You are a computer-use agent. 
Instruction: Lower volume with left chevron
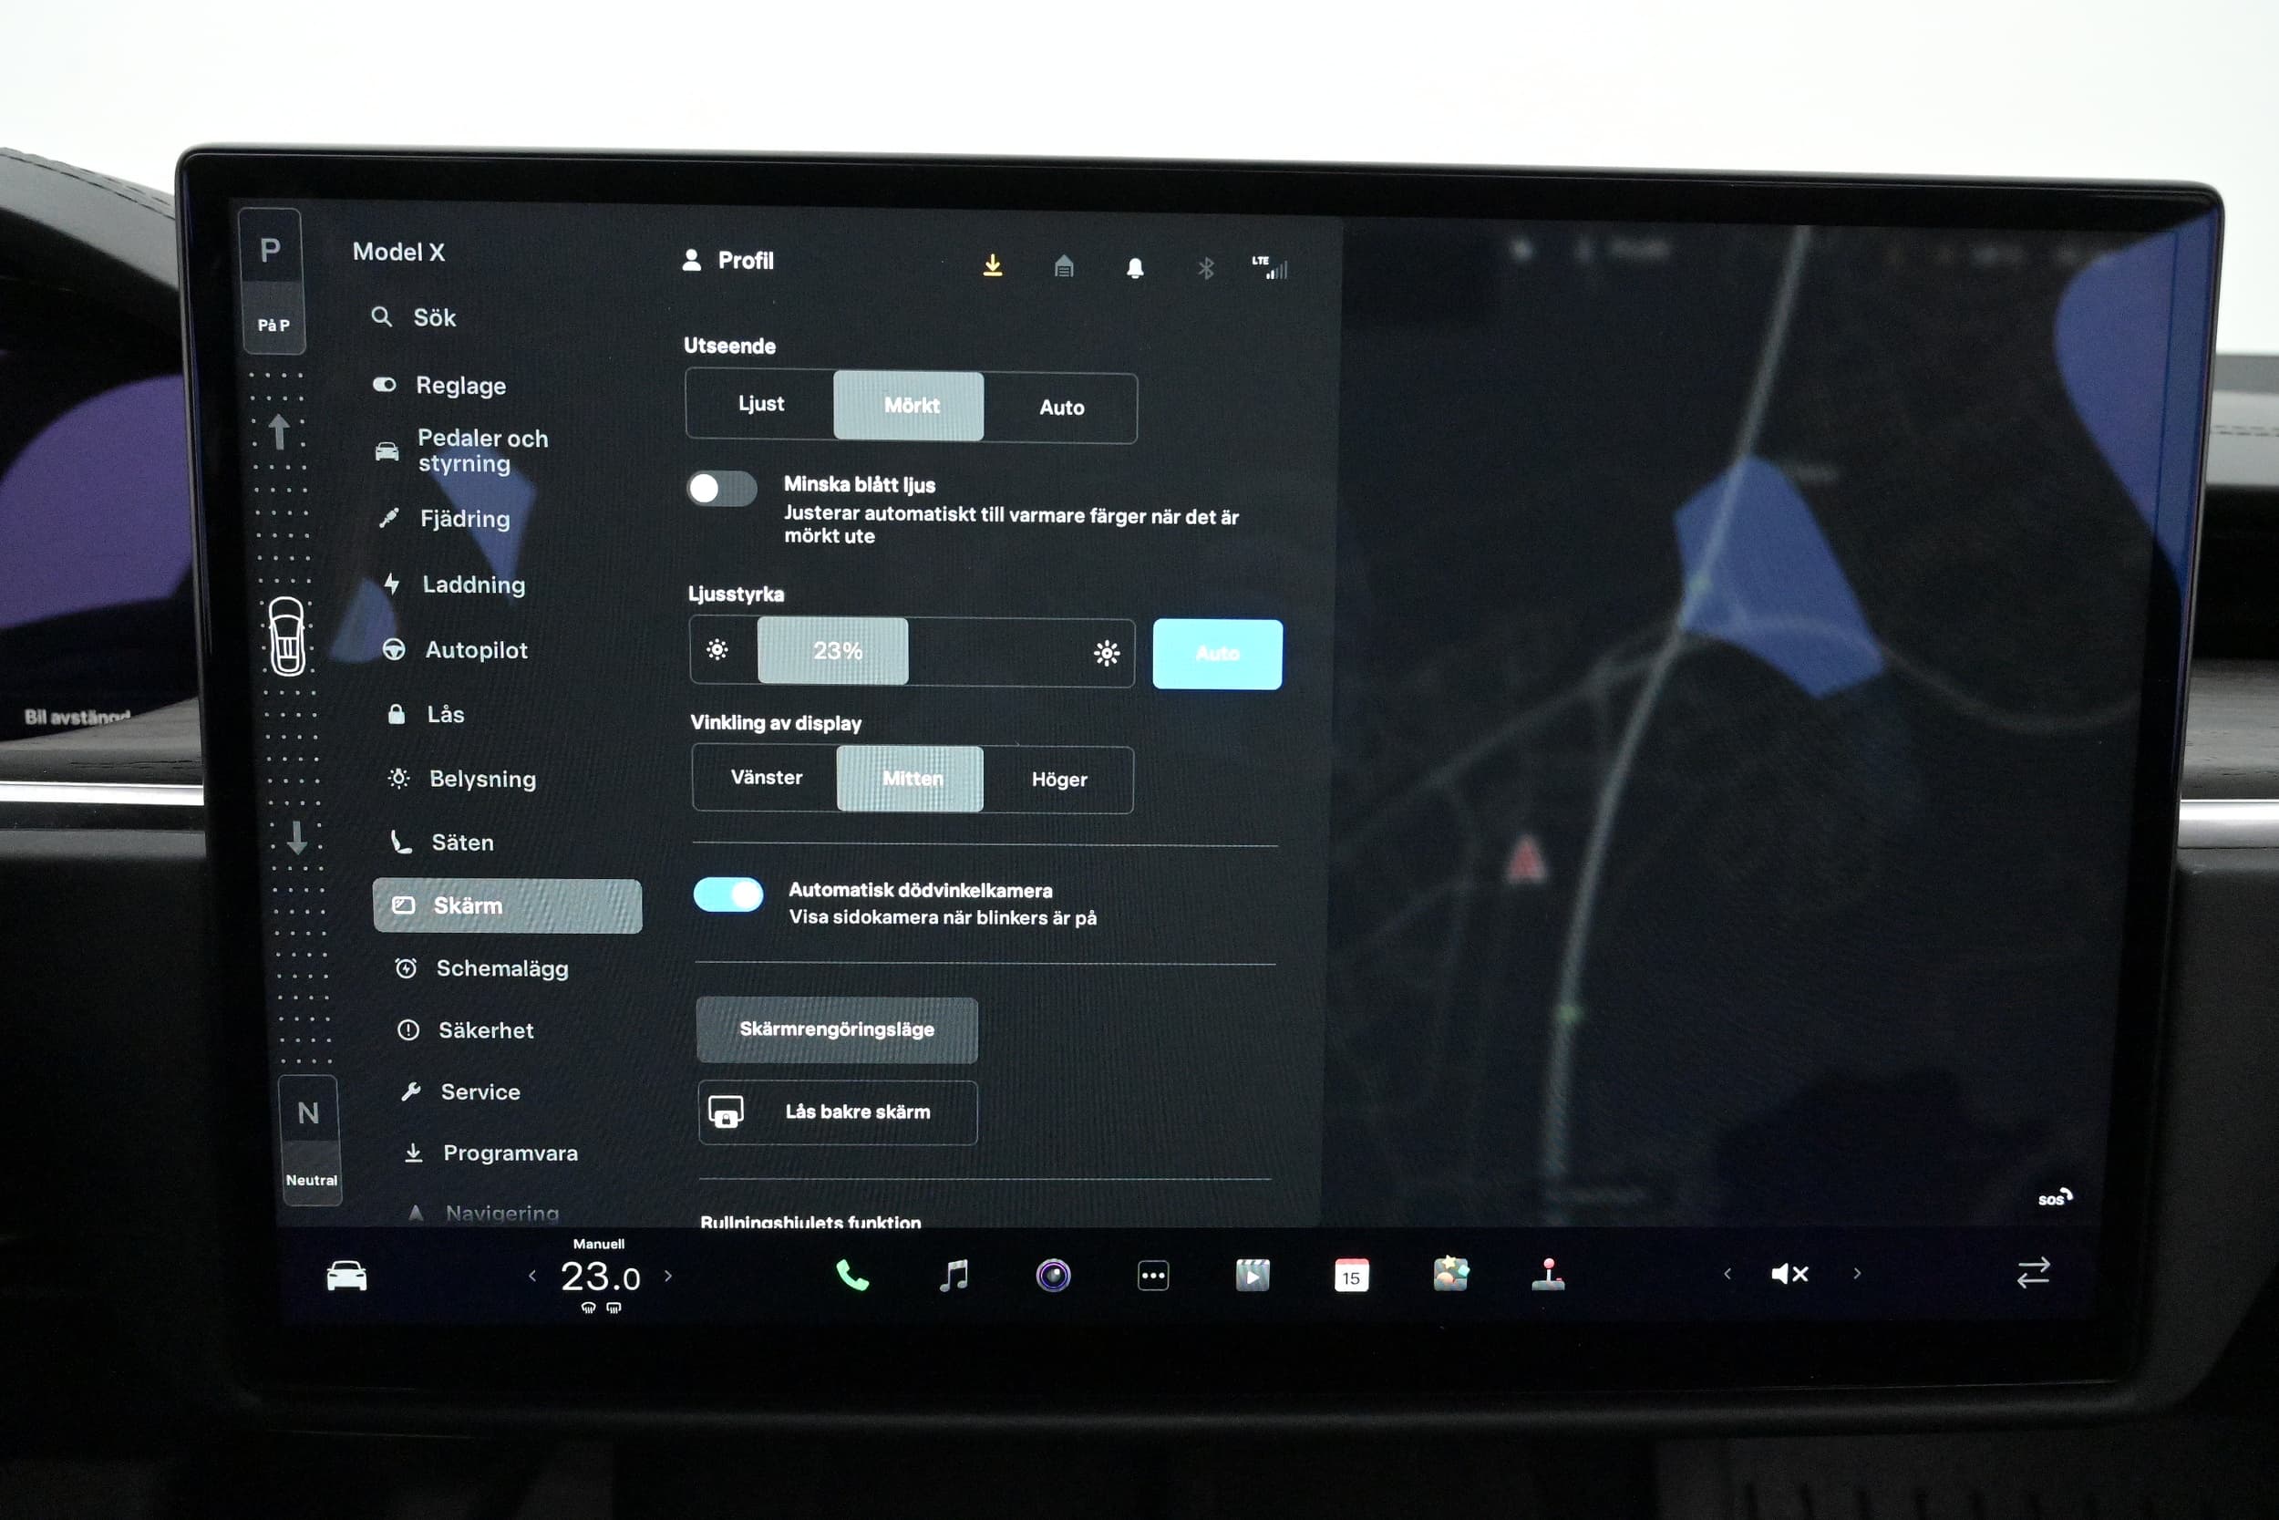[1727, 1274]
